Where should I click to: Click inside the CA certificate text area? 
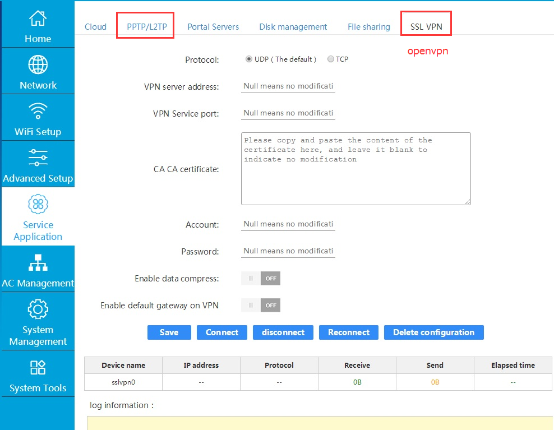[355, 168]
